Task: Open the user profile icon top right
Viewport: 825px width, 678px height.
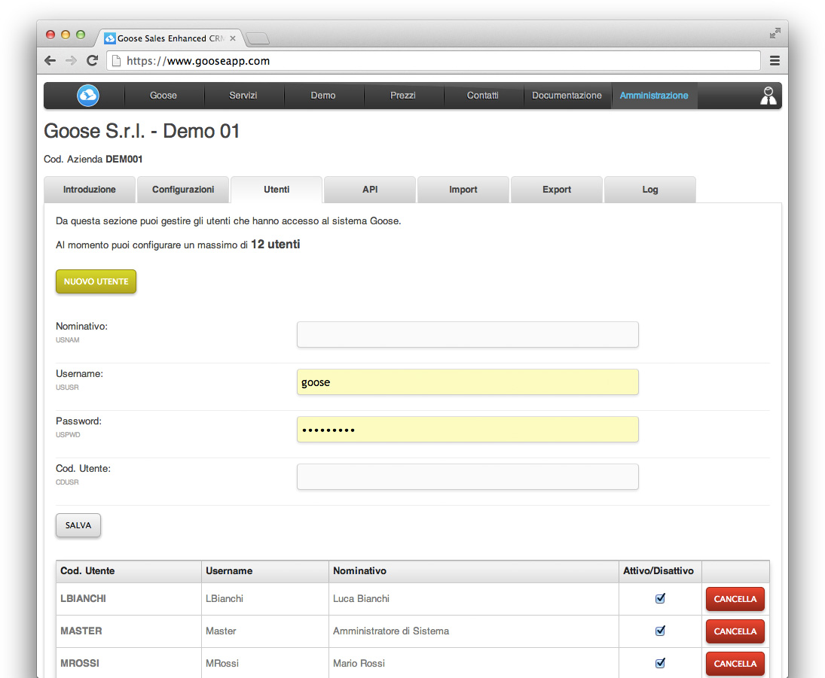Action: 768,96
